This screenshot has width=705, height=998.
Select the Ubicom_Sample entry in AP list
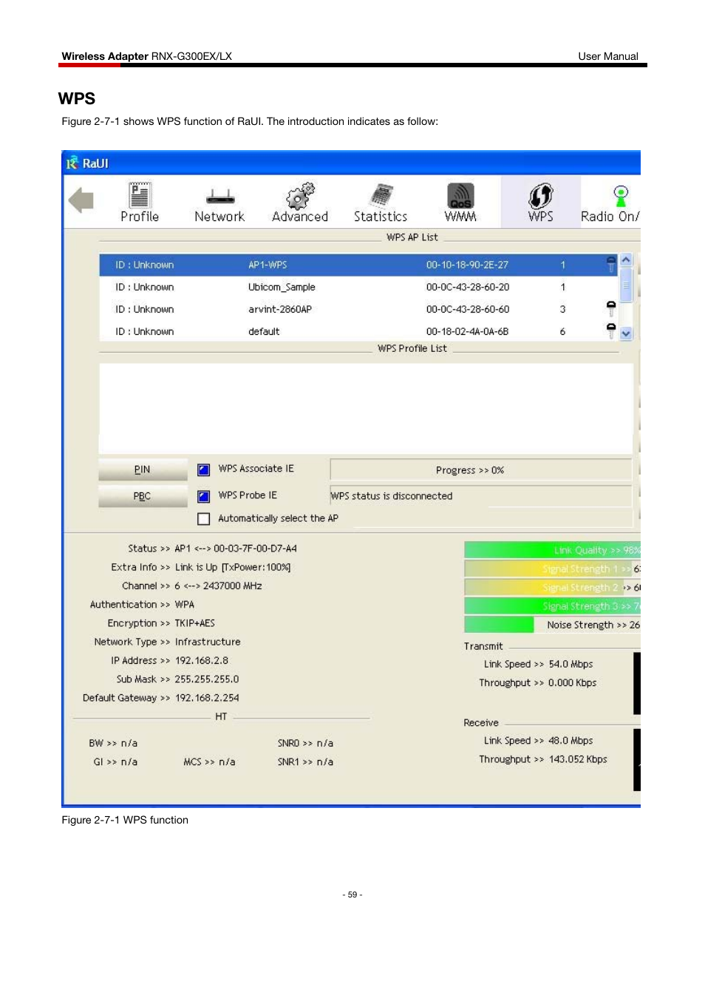pos(358,287)
